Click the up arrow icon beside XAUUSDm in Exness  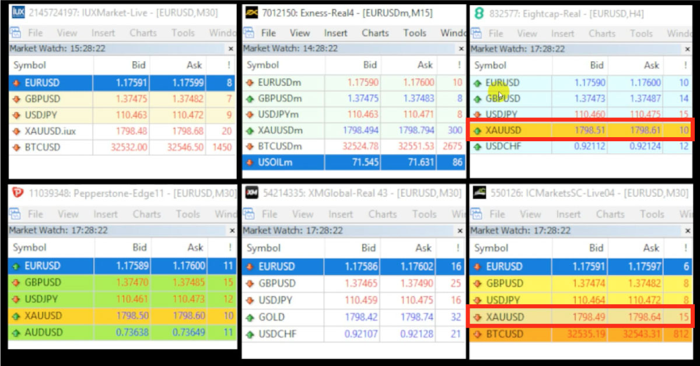pos(251,131)
